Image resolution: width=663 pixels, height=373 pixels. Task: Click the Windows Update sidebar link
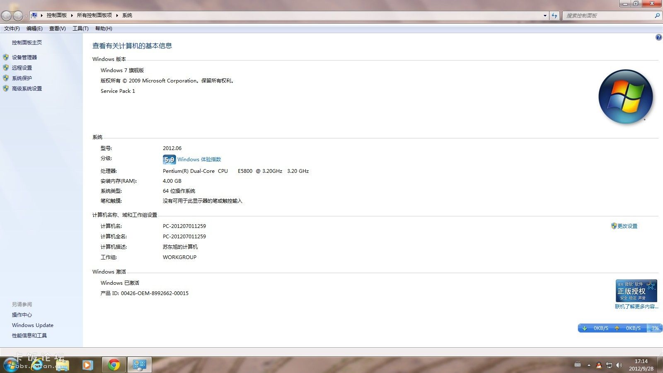(x=33, y=325)
